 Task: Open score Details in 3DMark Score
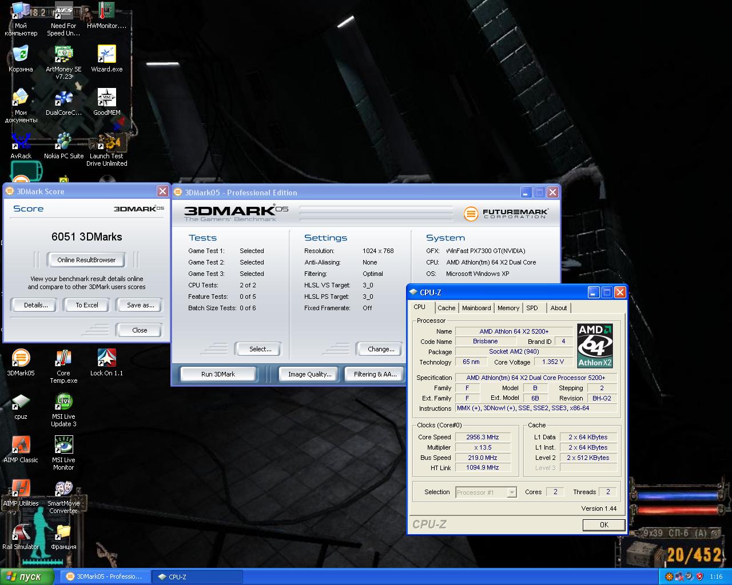35,305
